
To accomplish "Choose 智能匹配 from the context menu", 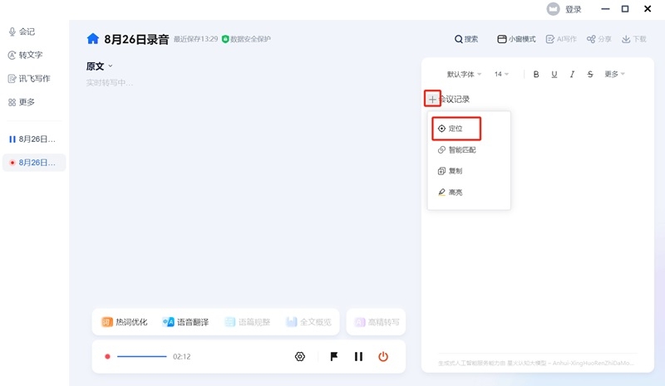I will pyautogui.click(x=456, y=149).
